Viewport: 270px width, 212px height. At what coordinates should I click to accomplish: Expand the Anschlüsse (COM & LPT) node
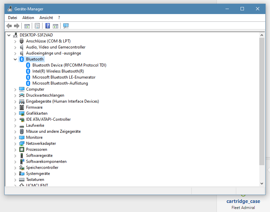coord(15,41)
